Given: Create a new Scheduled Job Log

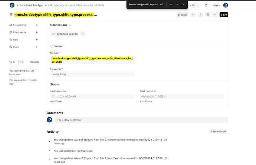Looking at the screenshot, I should click(x=83, y=34).
